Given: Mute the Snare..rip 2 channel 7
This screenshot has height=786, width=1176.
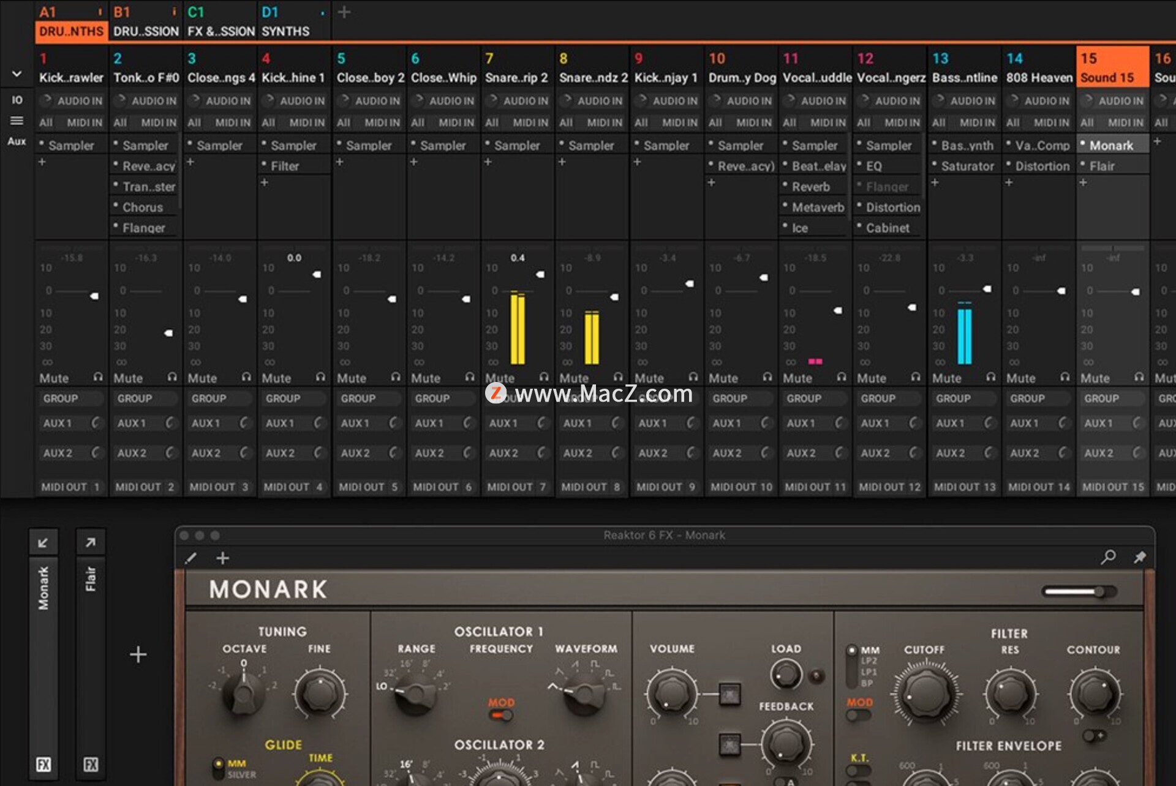Looking at the screenshot, I should (x=500, y=378).
